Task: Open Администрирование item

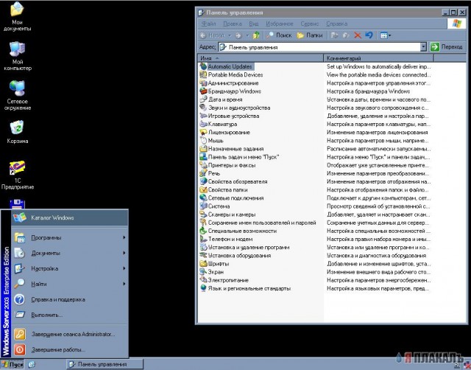Action: pos(229,83)
